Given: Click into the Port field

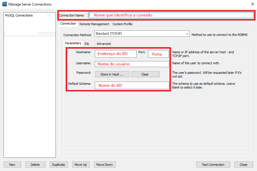Looking at the screenshot, I should click(x=158, y=54).
